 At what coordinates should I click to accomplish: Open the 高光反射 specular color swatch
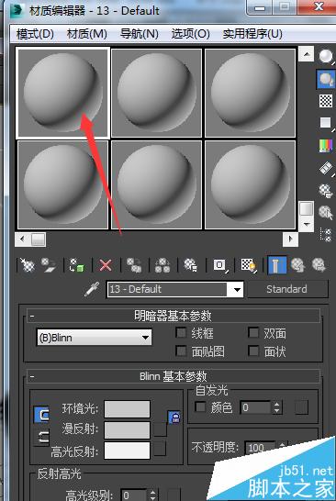[127, 451]
